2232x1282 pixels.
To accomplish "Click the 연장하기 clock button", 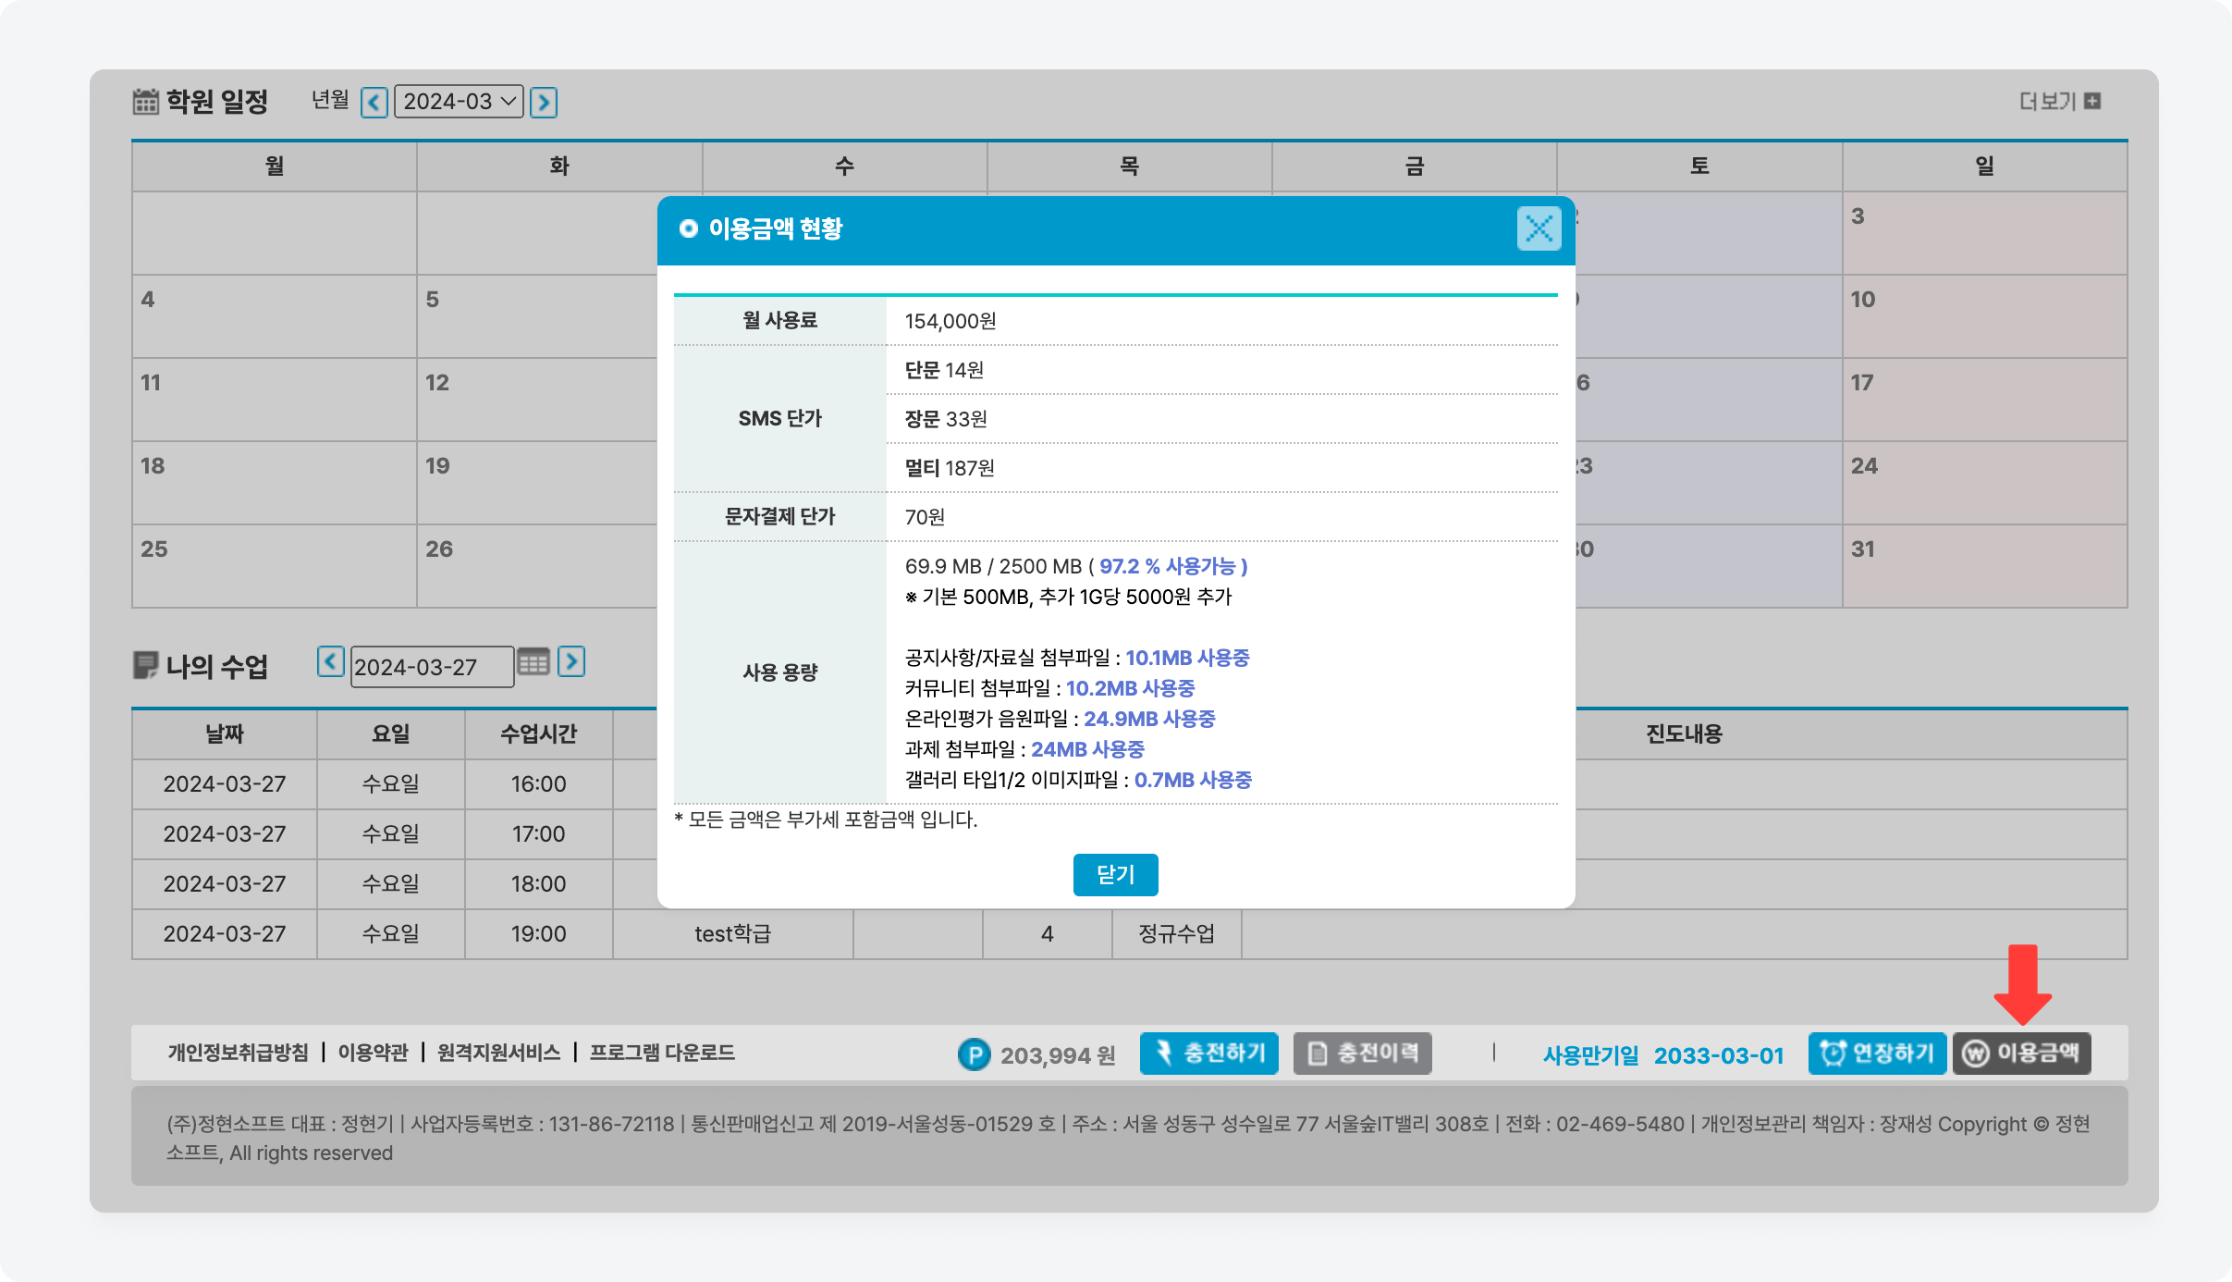I will point(1877,1054).
